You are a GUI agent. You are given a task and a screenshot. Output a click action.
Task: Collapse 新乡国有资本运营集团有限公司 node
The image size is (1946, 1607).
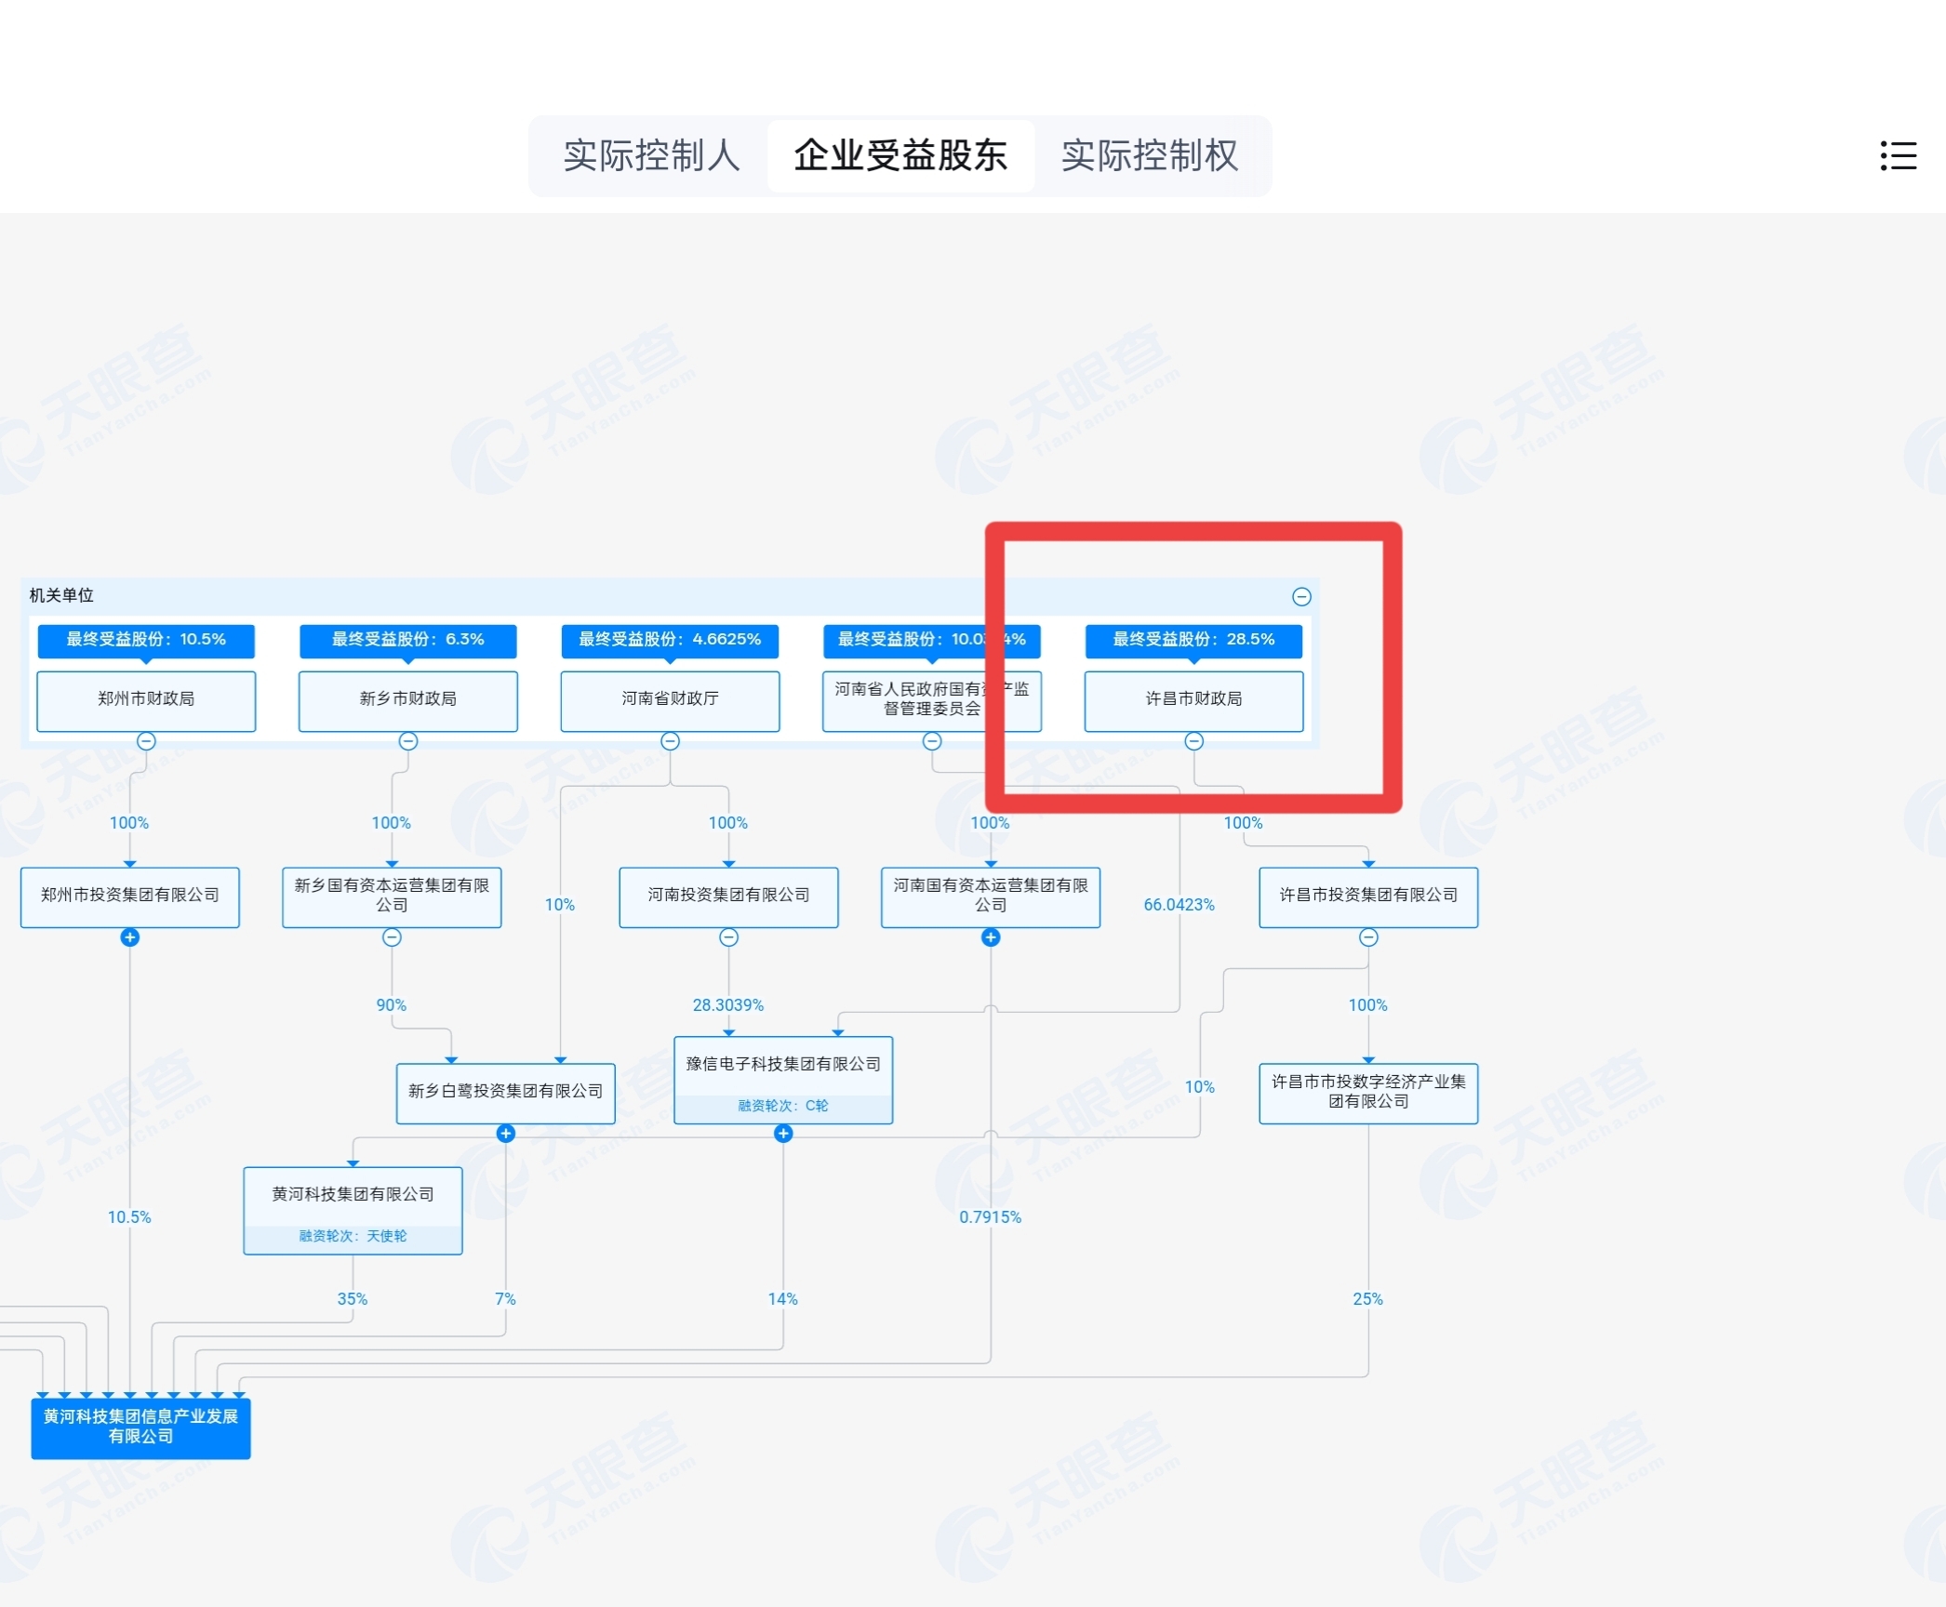[x=392, y=937]
